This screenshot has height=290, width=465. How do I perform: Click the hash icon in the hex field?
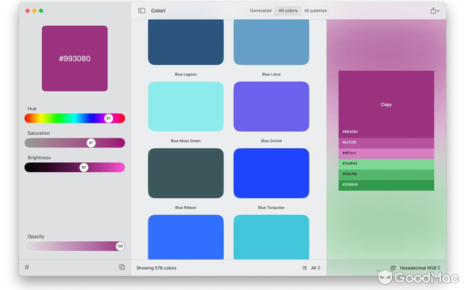tap(27, 267)
